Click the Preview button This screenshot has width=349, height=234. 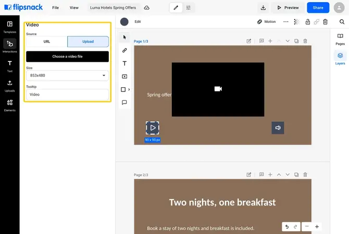288,8
